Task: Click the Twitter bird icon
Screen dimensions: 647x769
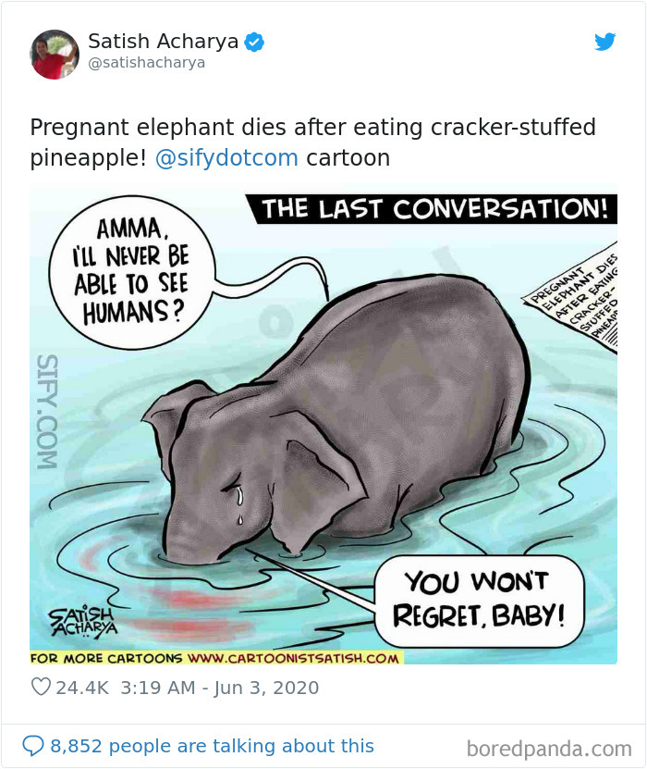Action: 605,42
